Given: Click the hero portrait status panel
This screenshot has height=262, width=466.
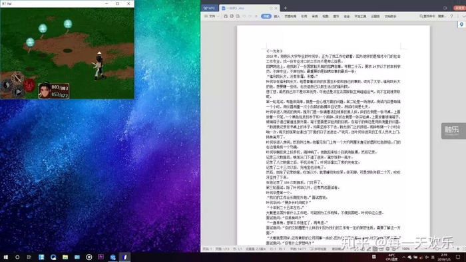Looking at the screenshot, I should click(x=54, y=90).
